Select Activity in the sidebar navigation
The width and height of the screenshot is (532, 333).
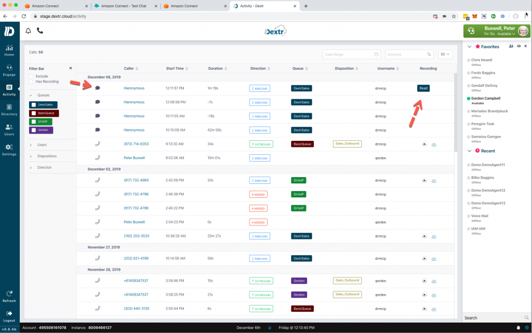[9, 90]
